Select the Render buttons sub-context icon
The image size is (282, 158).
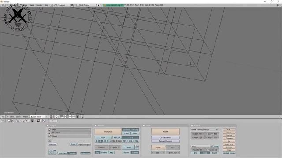(38, 121)
